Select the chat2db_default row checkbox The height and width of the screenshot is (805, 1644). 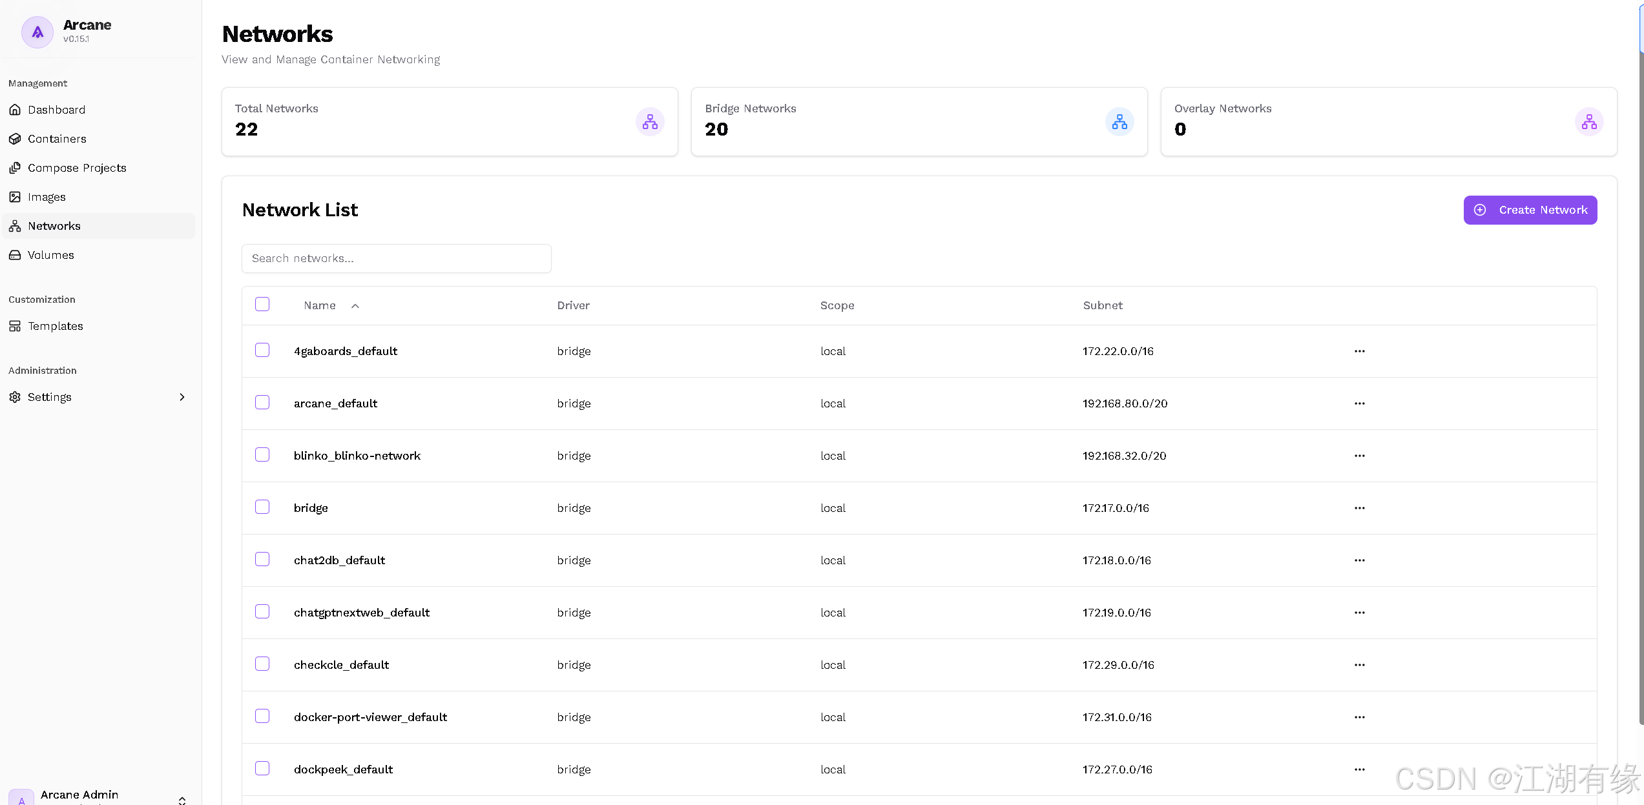(262, 559)
